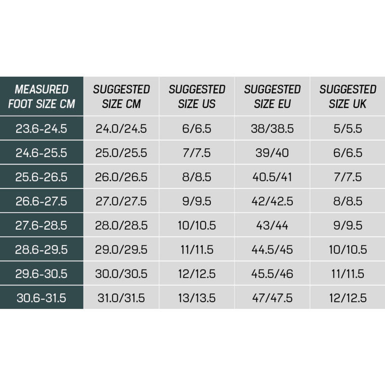Select the 10/10.5 US size cell

(x=197, y=225)
